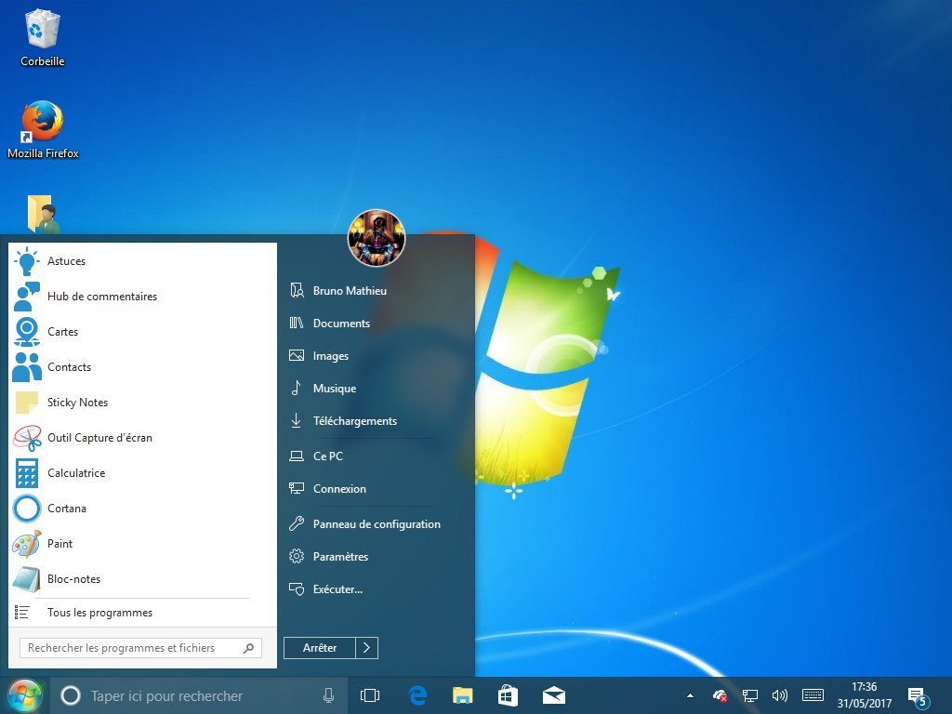Click the network tray icon
This screenshot has width=952, height=714.
(750, 695)
